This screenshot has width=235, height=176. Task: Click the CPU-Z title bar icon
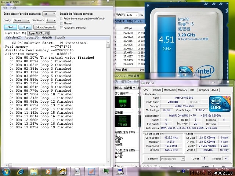point(143,83)
